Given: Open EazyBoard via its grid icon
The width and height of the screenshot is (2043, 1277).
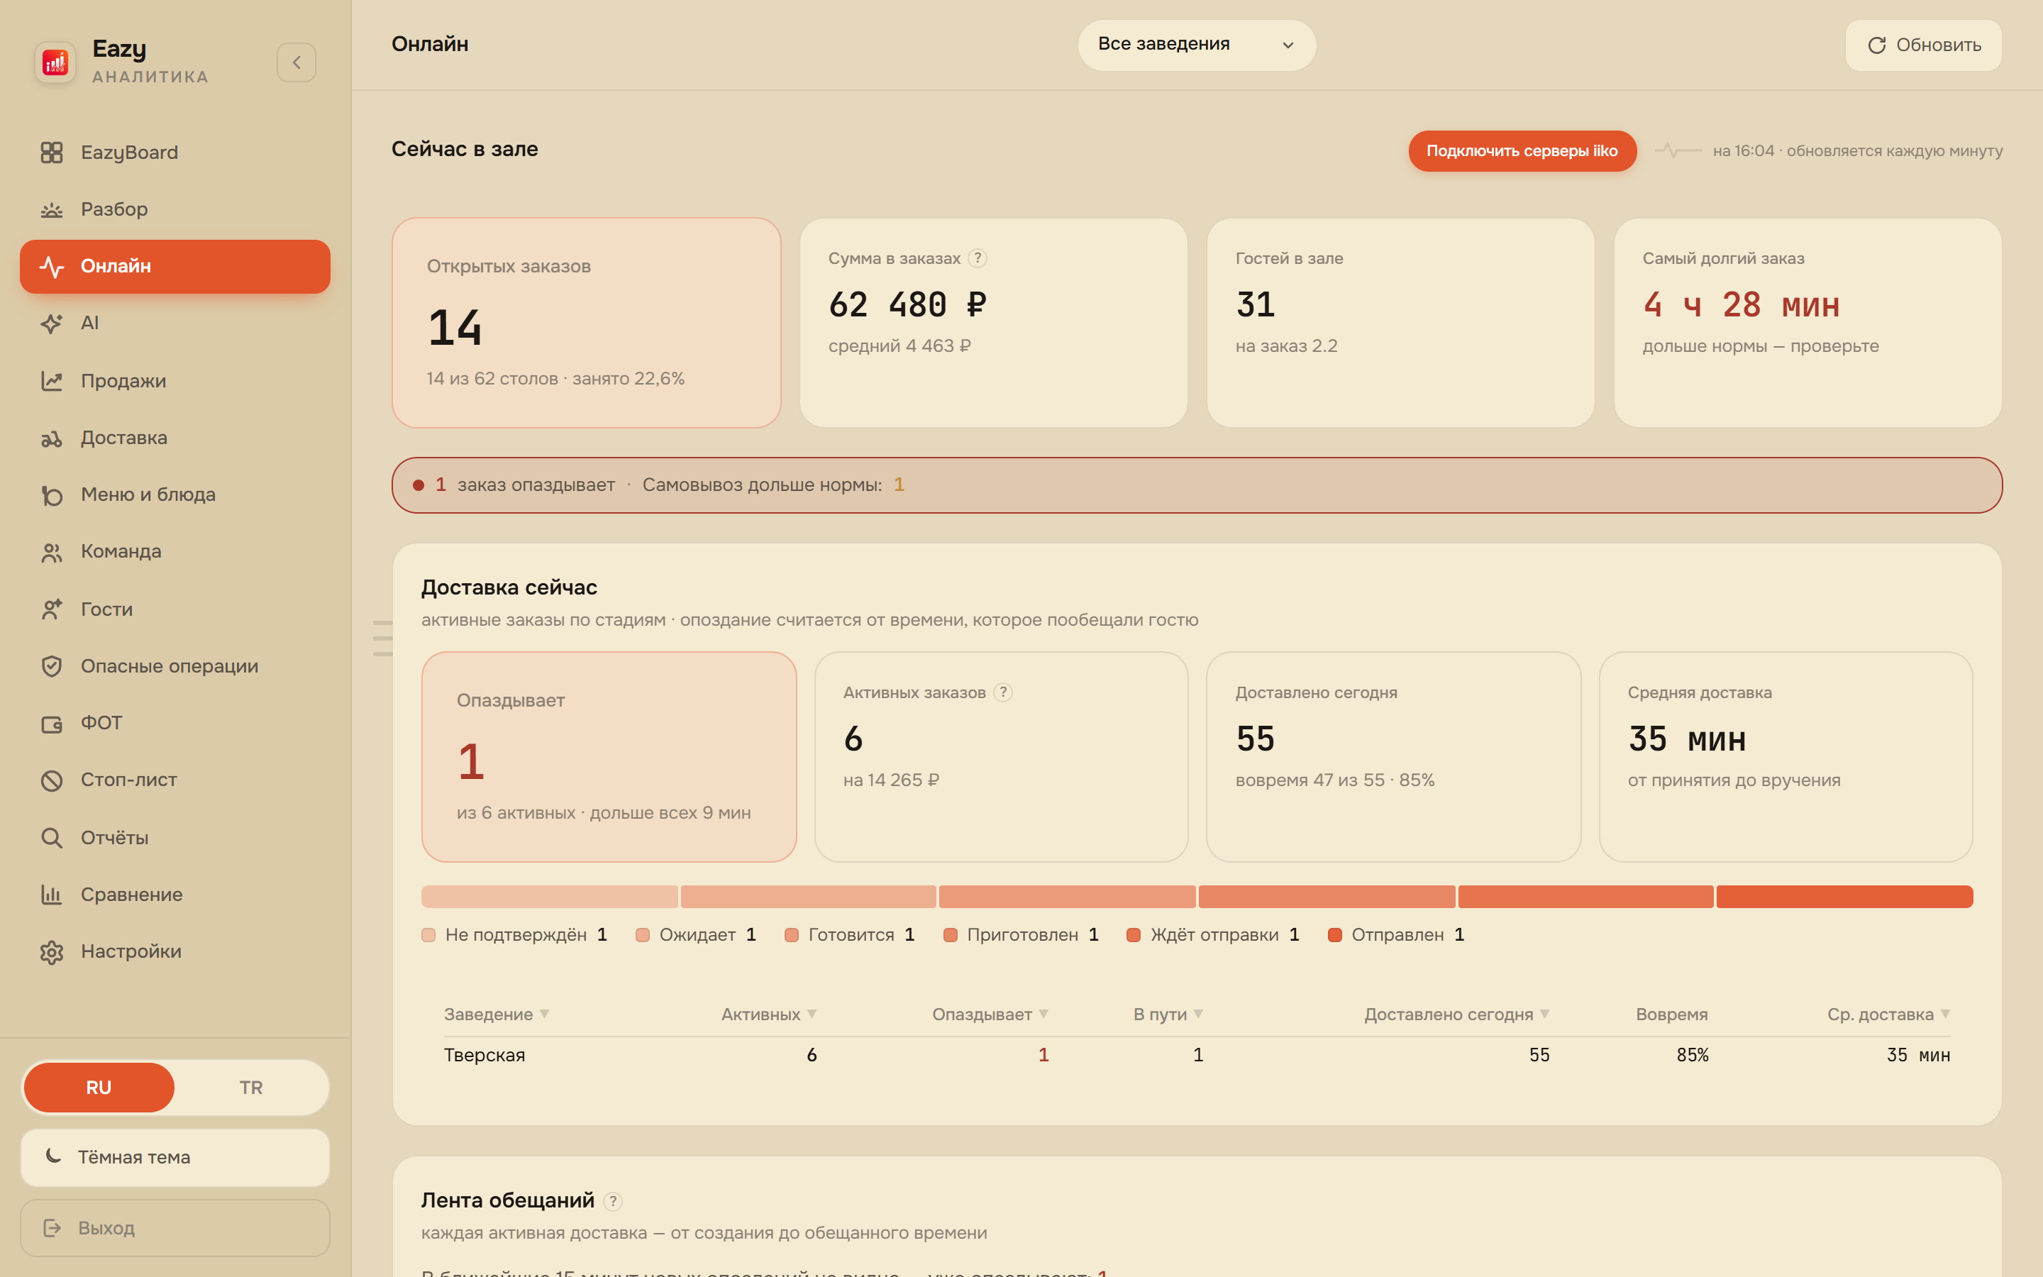Looking at the screenshot, I should tap(52, 152).
